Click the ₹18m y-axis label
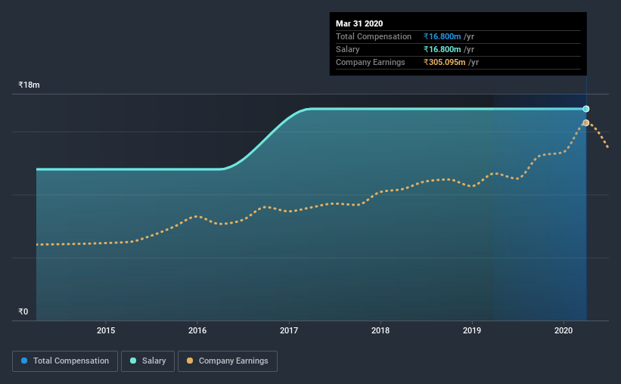Viewport: 621px width, 384px height. (29, 85)
